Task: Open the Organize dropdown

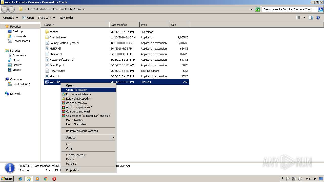Action: coord(10,18)
